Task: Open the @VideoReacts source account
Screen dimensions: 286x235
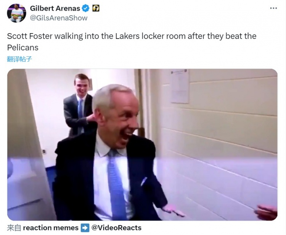Action: pyautogui.click(x=116, y=228)
